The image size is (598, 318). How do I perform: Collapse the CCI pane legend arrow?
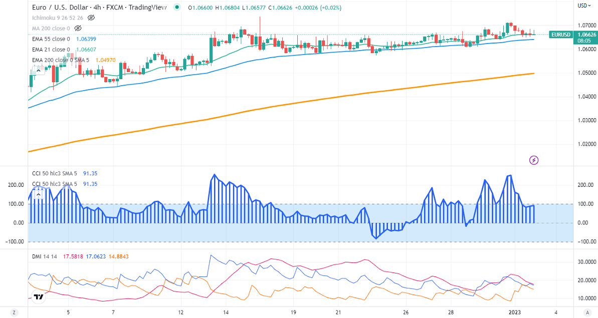coord(38,195)
